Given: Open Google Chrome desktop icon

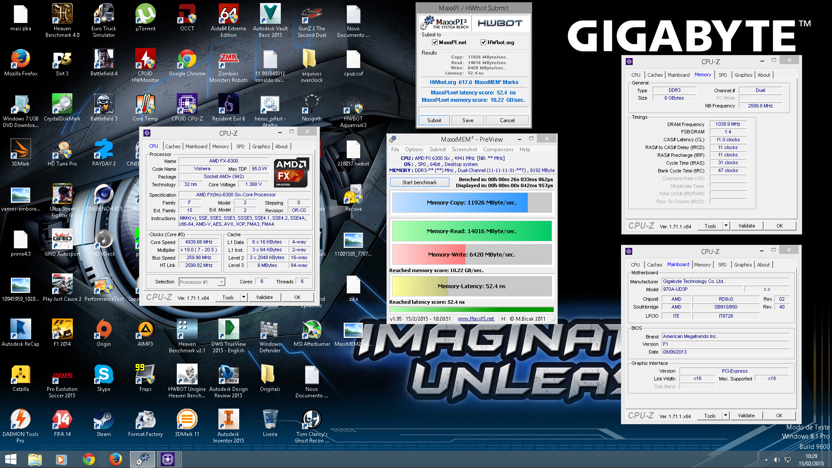Looking at the screenshot, I should 187,63.
